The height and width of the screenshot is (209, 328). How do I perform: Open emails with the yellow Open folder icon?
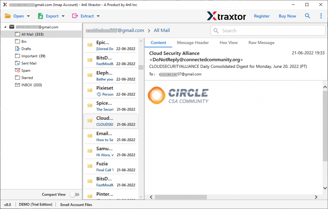[8, 16]
